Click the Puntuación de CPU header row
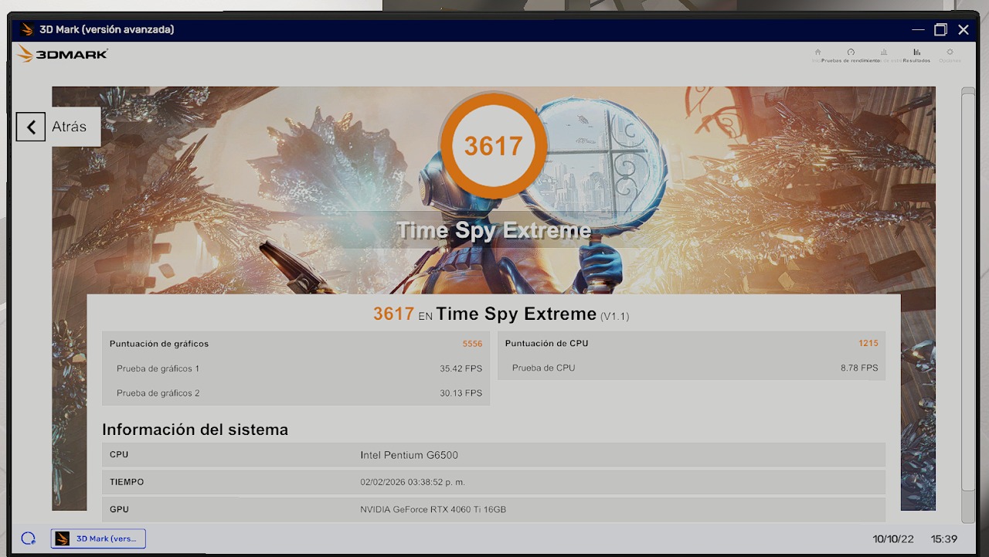The width and height of the screenshot is (989, 557). [691, 343]
